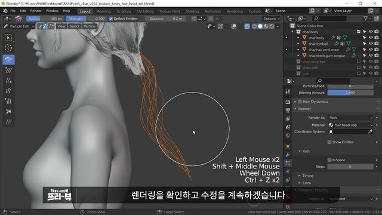
Task: Open the viewport View menu
Action: [x=61, y=26]
